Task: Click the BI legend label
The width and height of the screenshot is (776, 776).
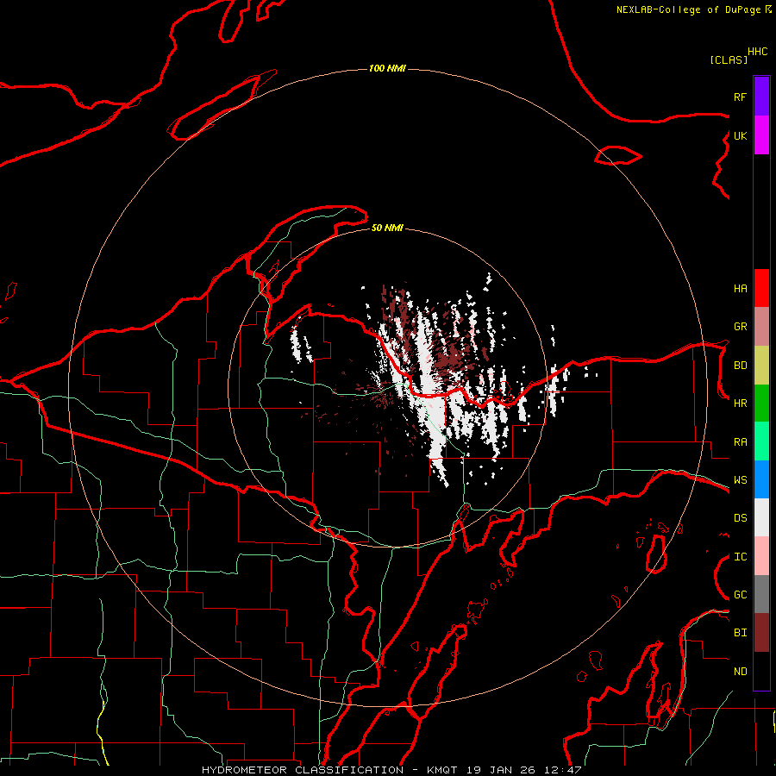Action: [x=740, y=633]
